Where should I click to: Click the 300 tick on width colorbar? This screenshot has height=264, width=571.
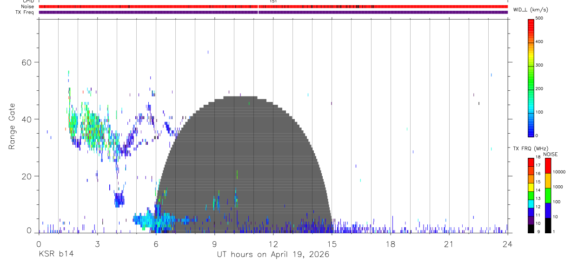[539, 66]
